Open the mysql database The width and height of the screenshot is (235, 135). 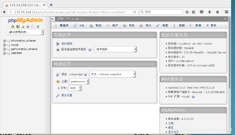(x=14, y=45)
